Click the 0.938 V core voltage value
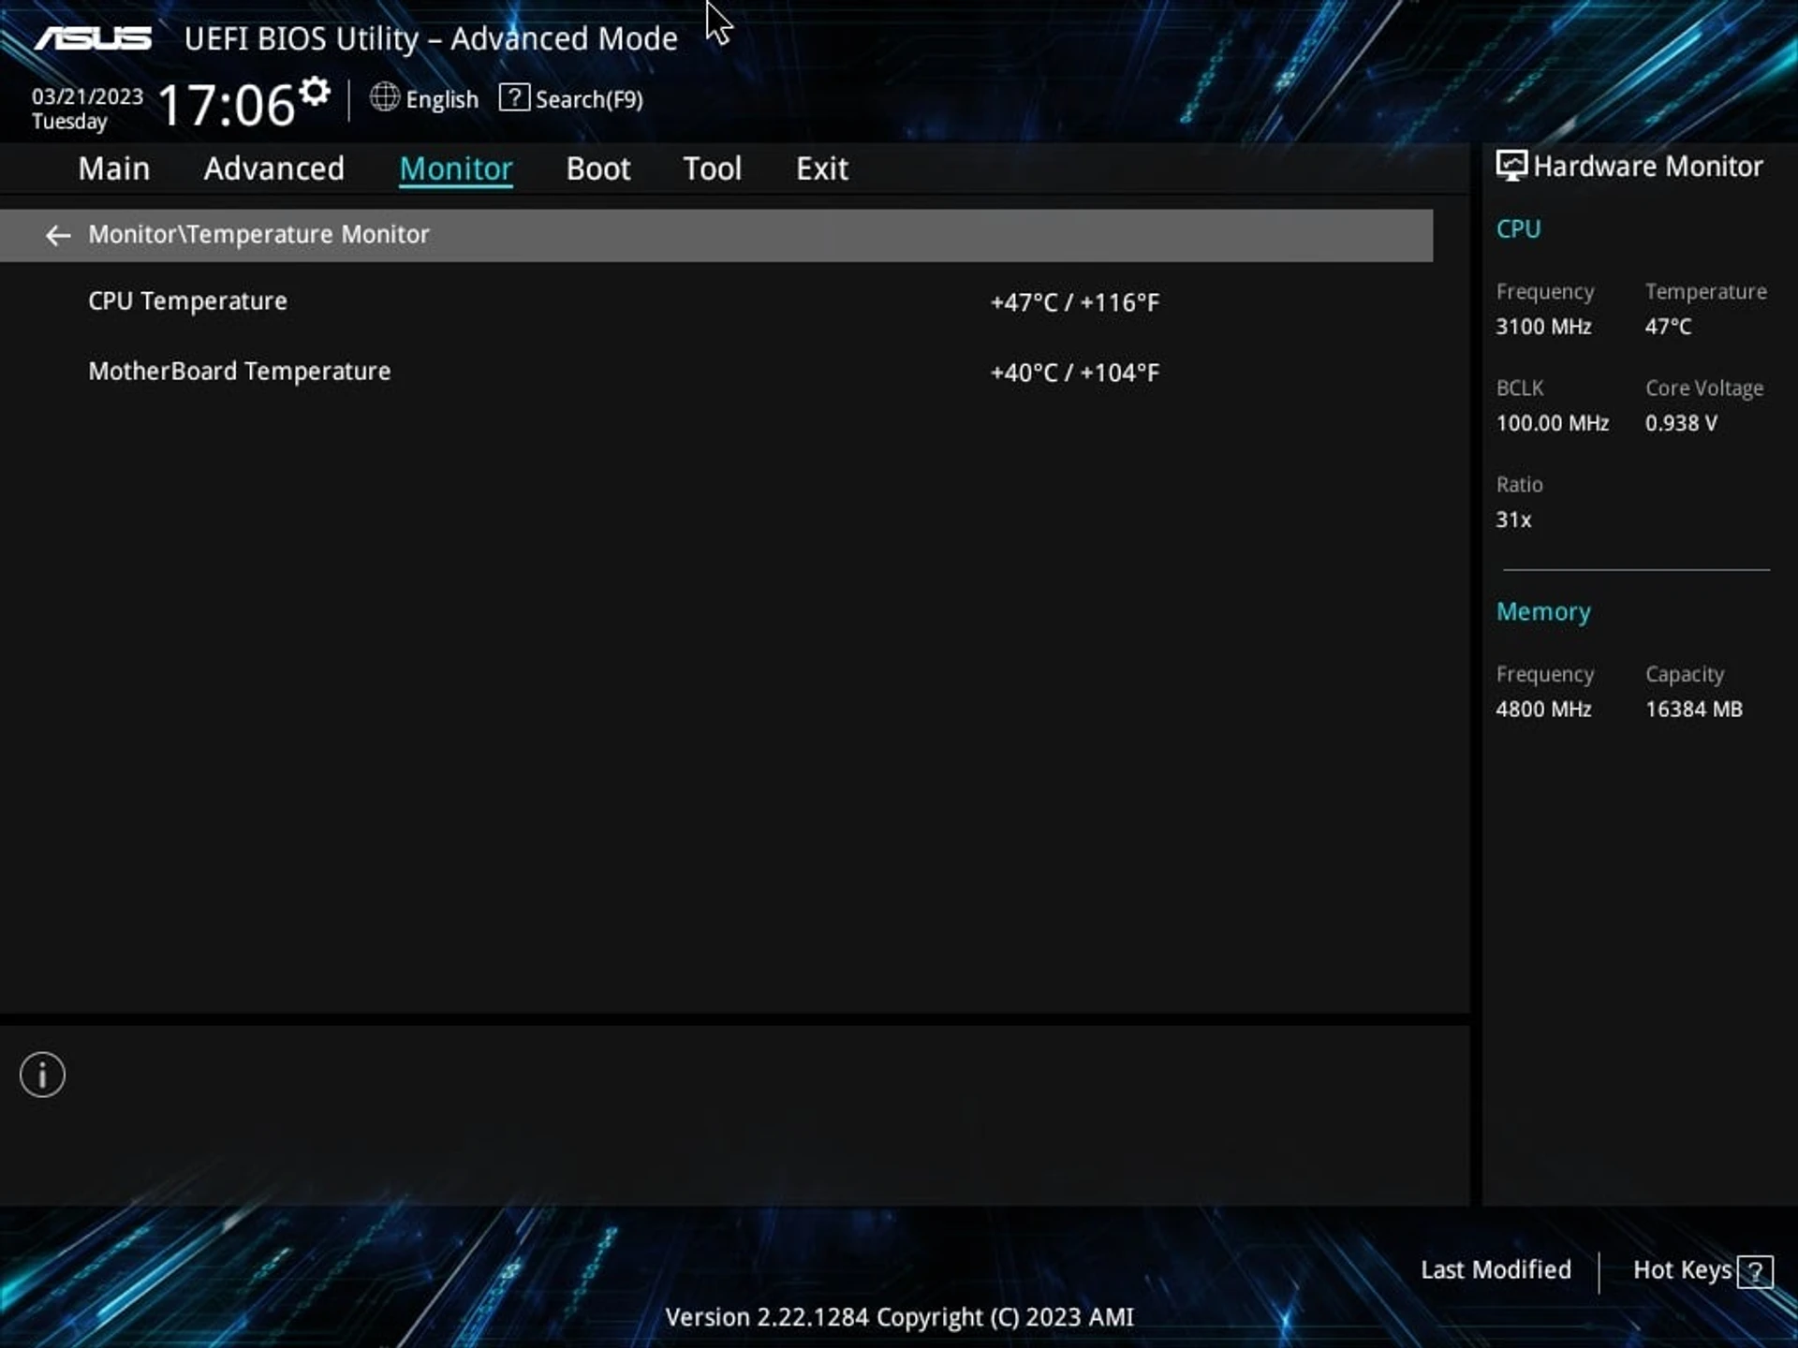 pos(1682,423)
